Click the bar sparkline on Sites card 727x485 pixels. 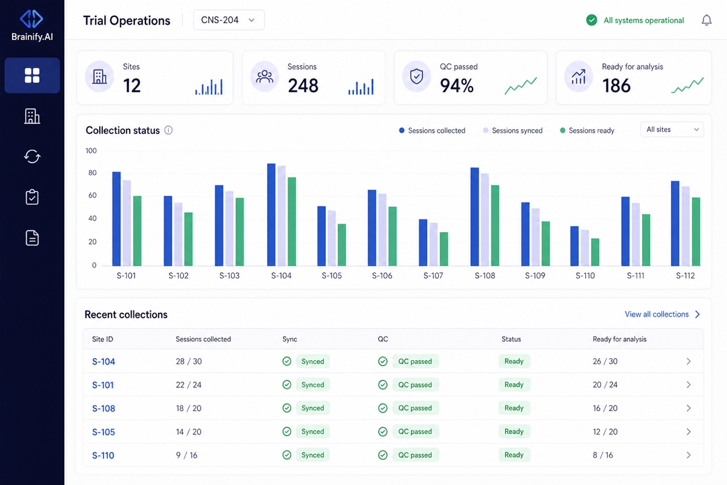(209, 87)
